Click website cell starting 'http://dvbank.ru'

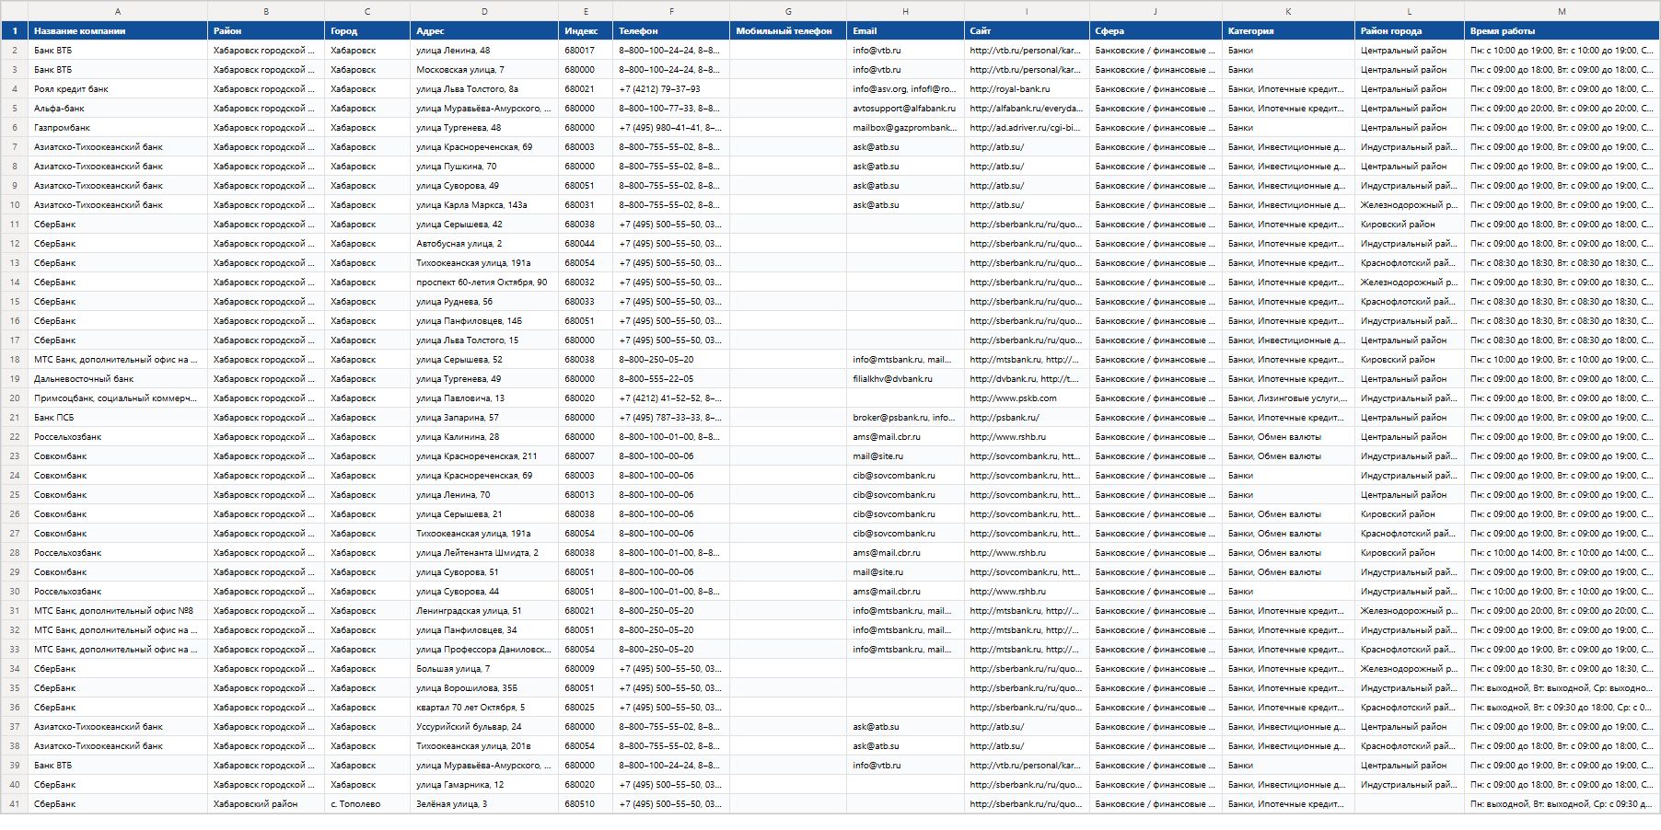pos(1027,379)
